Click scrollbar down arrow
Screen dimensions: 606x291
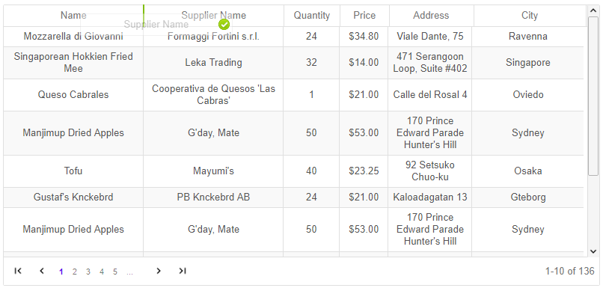click(x=593, y=251)
